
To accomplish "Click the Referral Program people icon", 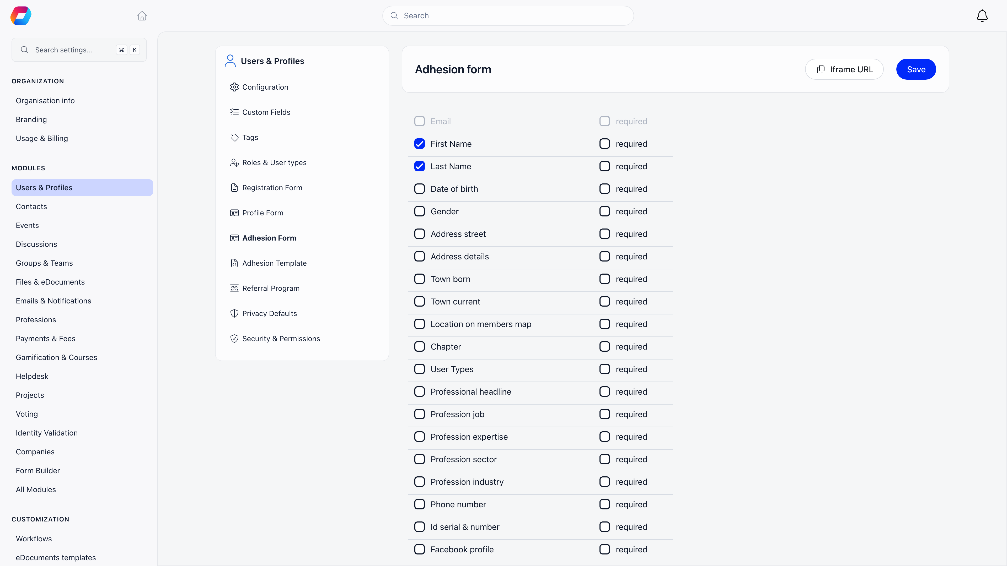I will click(234, 288).
